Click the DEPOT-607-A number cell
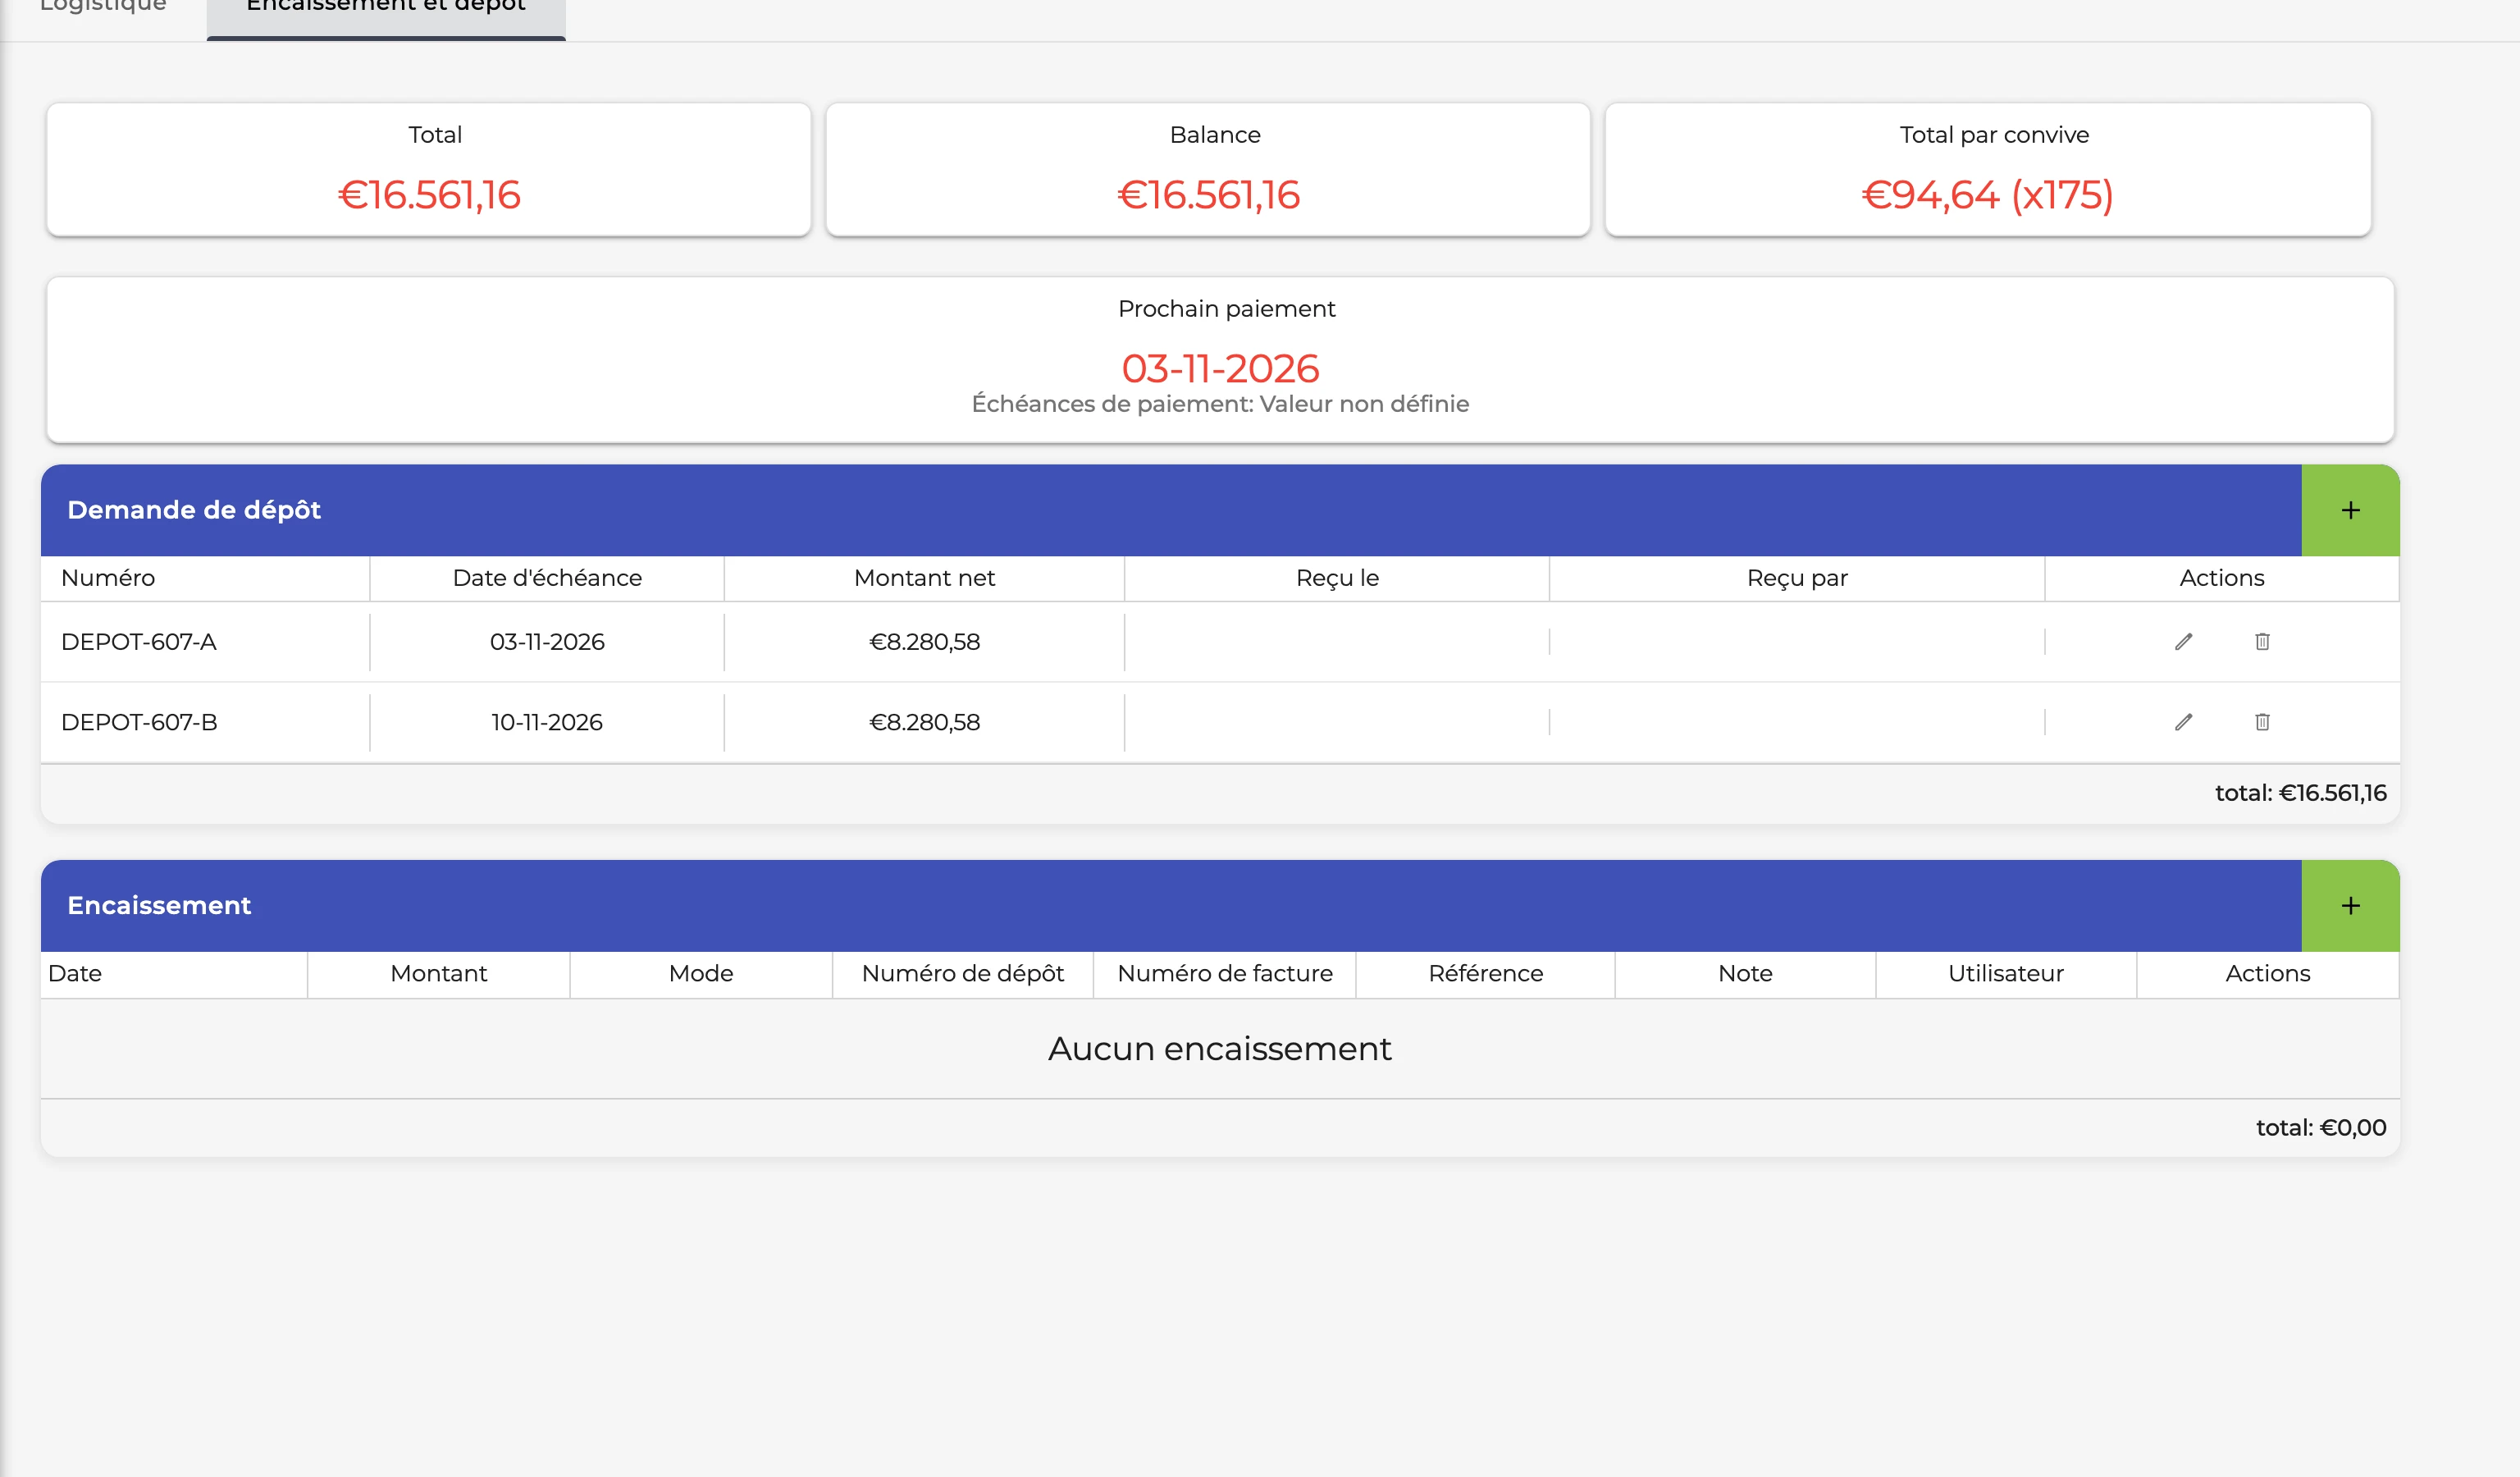 pyautogui.click(x=139, y=642)
